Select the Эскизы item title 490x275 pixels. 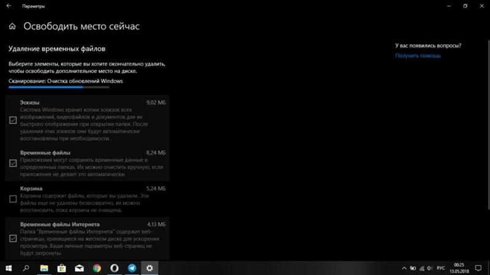click(29, 102)
